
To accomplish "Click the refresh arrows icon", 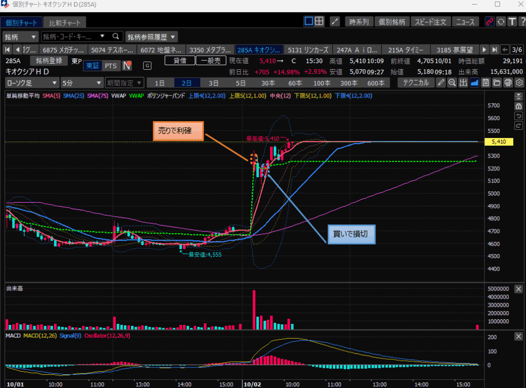I will [x=501, y=22].
